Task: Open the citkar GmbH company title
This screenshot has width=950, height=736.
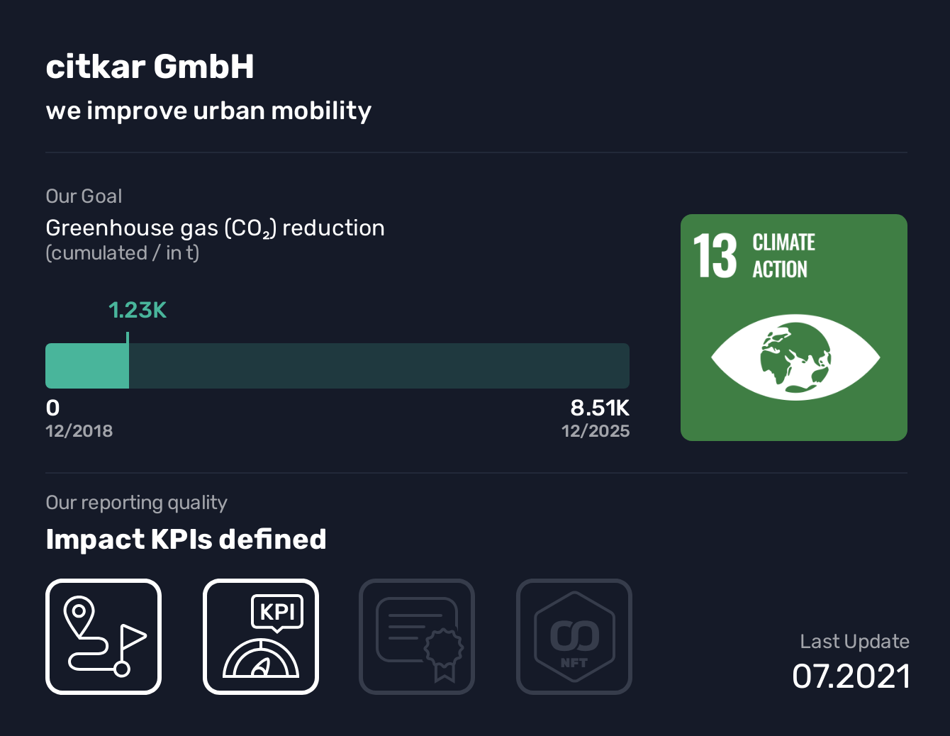Action: tap(150, 67)
